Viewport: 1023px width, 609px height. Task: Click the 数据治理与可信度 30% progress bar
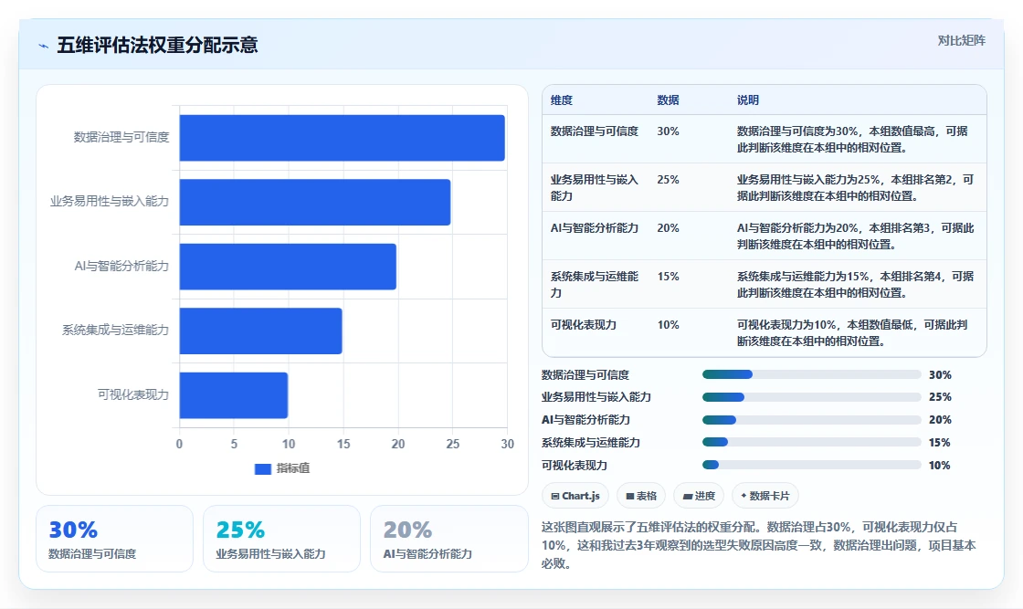tap(812, 375)
